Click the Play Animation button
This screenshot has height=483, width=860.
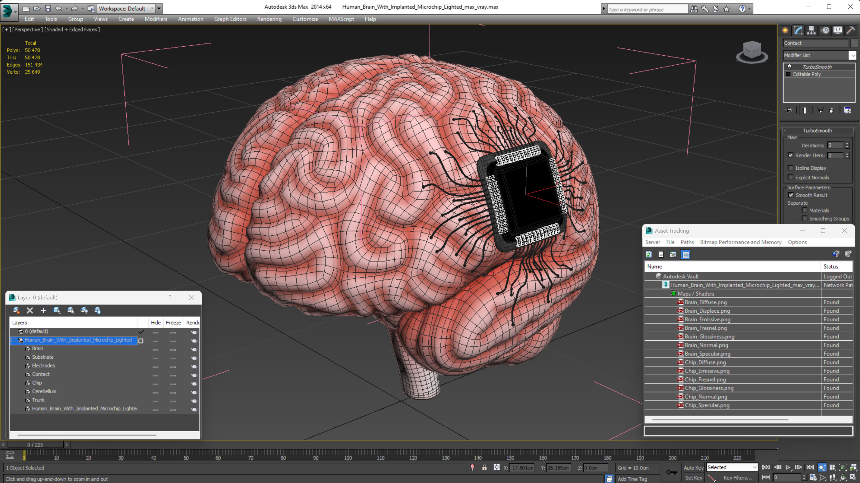788,467
